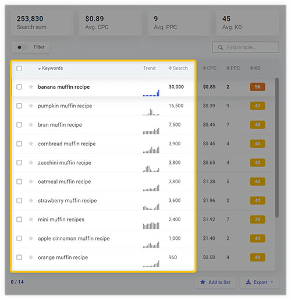The image size is (291, 300).
Task: Star the orange muffin recipe keyword
Action: coord(31,257)
